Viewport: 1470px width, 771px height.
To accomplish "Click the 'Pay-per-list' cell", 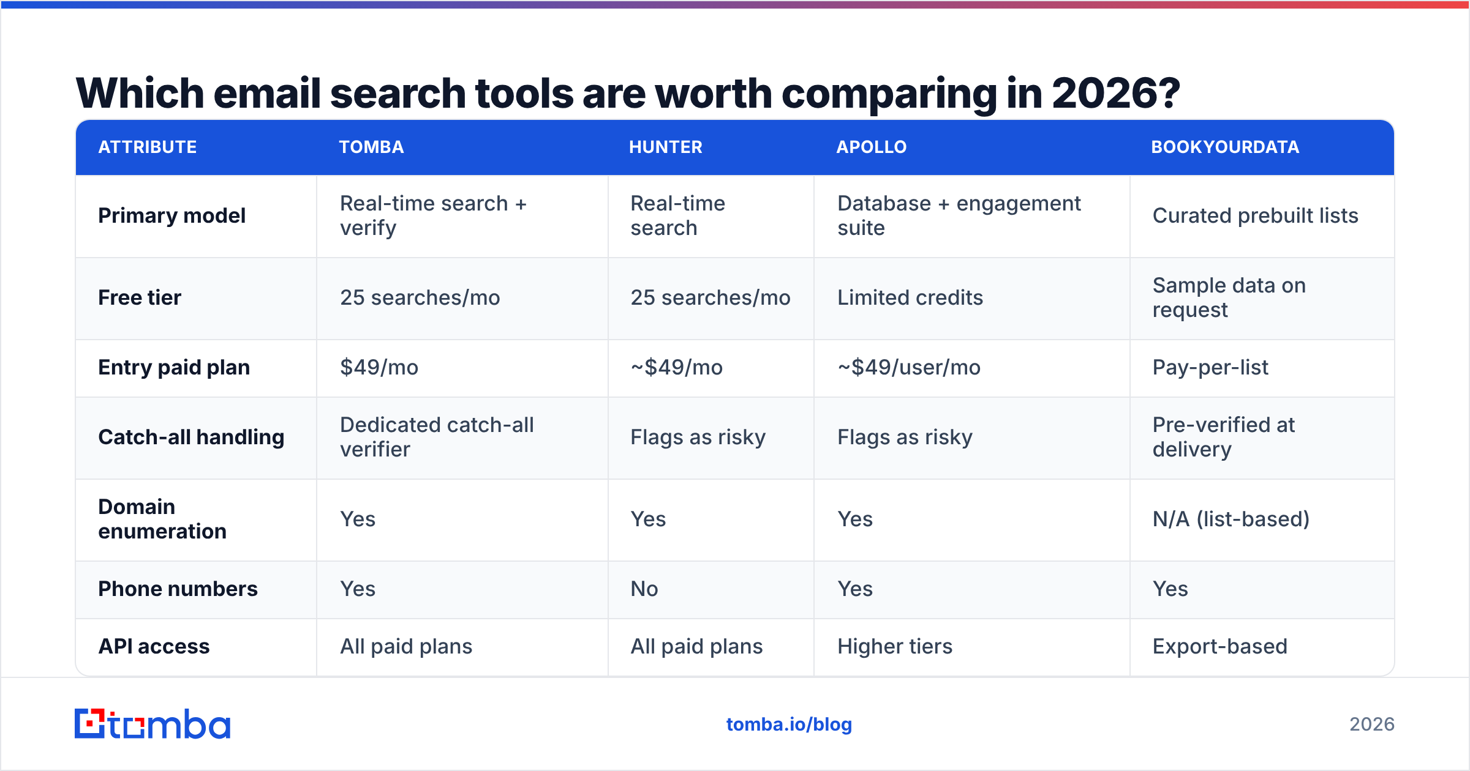I will (x=1262, y=368).
